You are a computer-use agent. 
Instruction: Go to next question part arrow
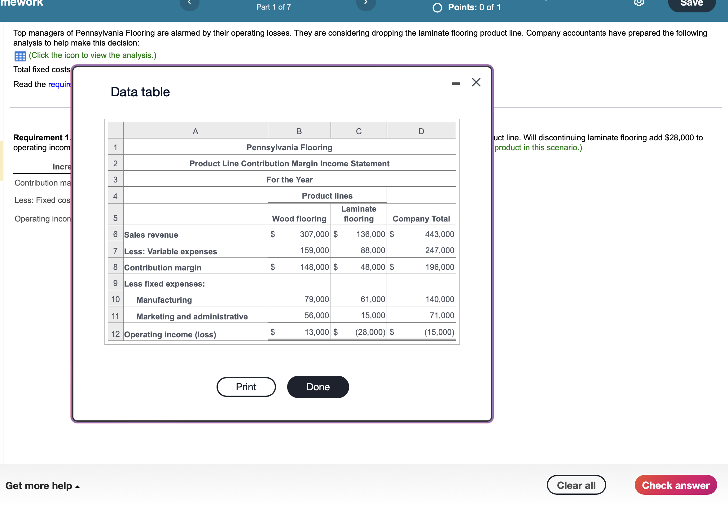point(366,3)
